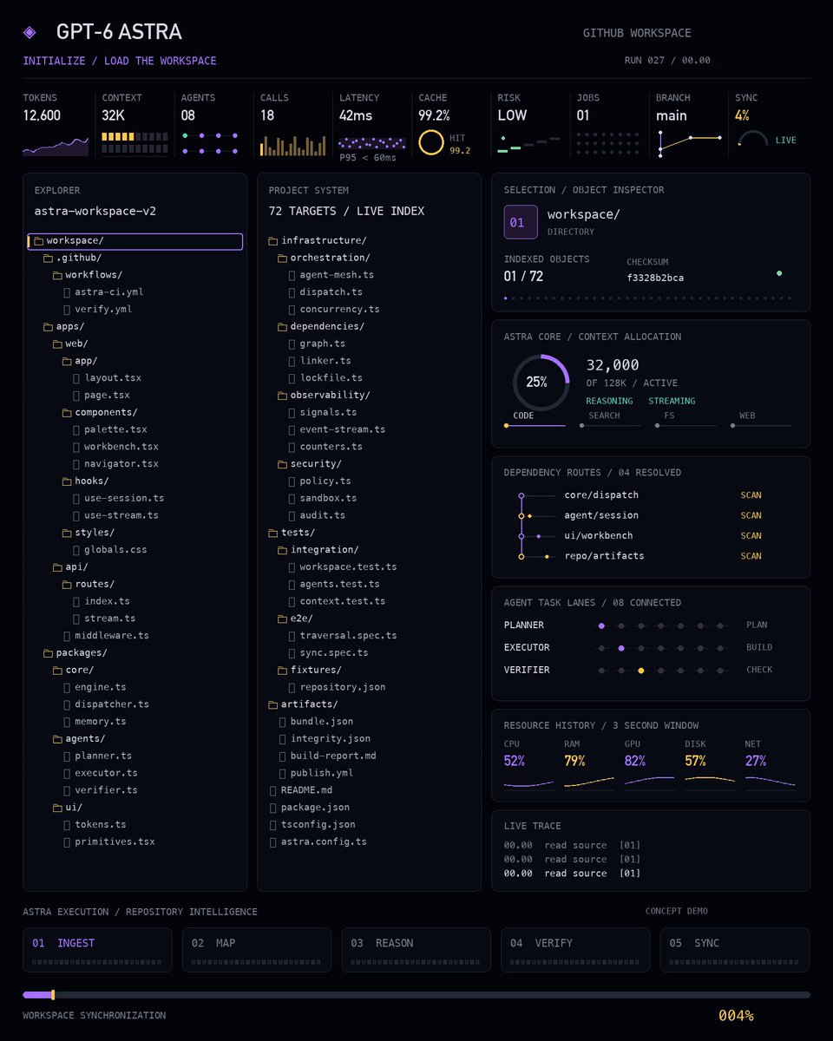833x1041 pixels.
Task: Click SCAN for ui/workbench
Action: click(751, 536)
